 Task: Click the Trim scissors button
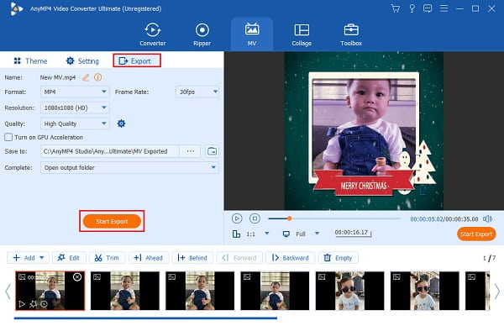[107, 258]
